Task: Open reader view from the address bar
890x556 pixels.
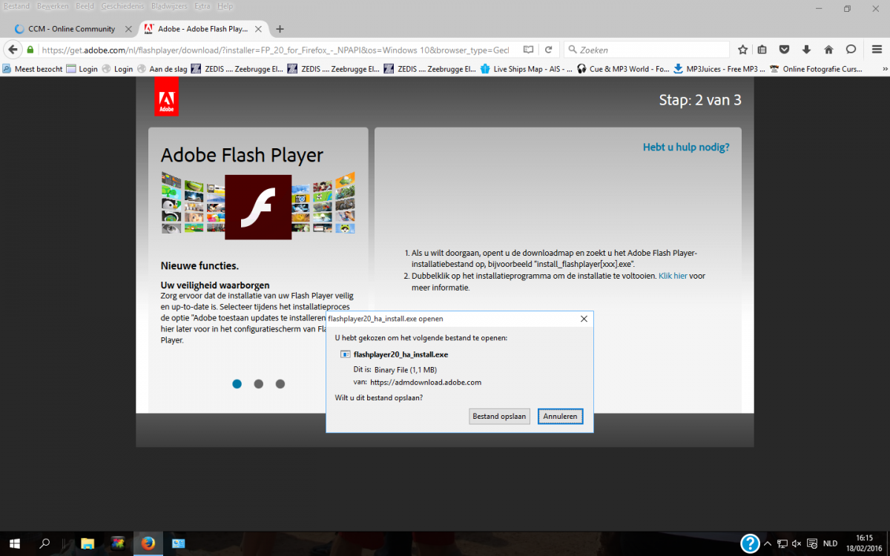Action: (528, 50)
